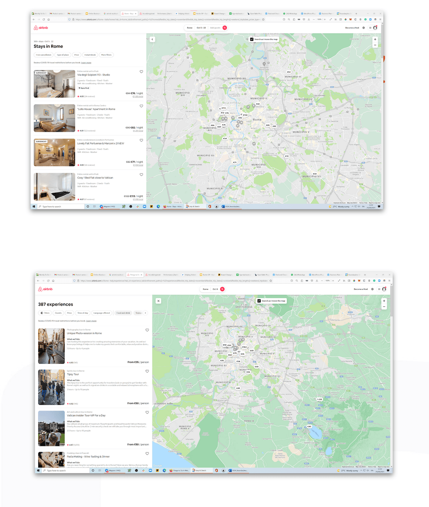Save Via degli Scipioni 113 Studio with heart icon
Viewport: 429px width, 507px height.
click(x=141, y=72)
